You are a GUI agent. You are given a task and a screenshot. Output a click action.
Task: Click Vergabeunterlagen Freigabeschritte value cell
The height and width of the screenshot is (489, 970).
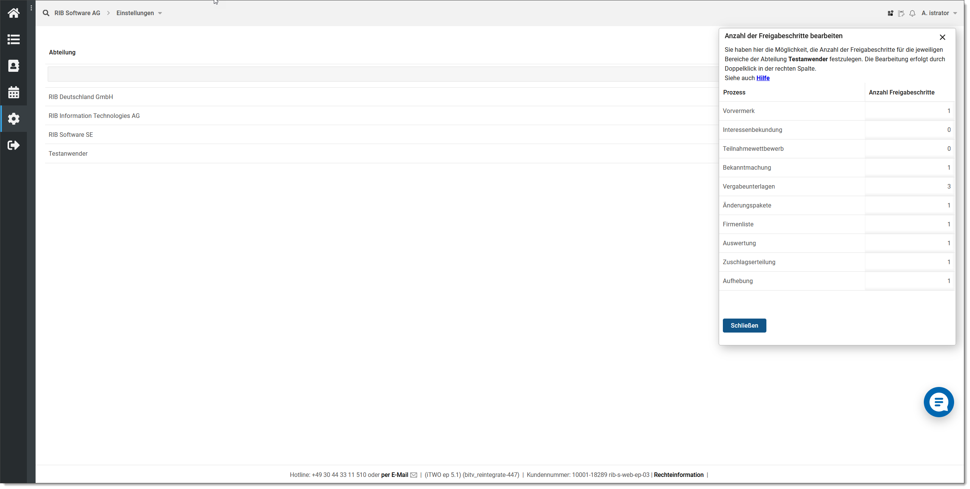coord(909,186)
